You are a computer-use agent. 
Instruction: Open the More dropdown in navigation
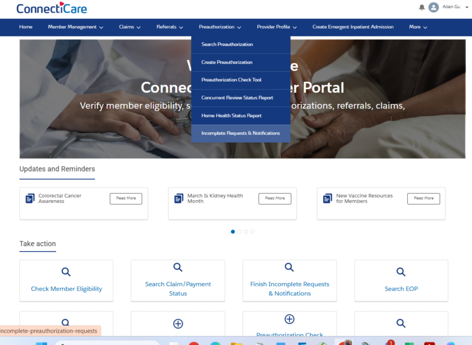point(418,27)
